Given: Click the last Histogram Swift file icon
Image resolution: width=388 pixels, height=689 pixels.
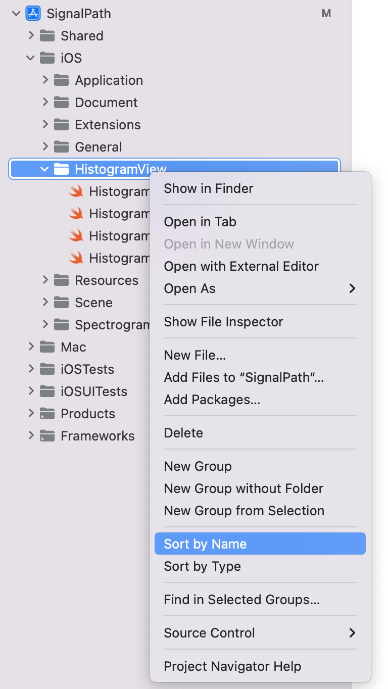Looking at the screenshot, I should [x=76, y=258].
